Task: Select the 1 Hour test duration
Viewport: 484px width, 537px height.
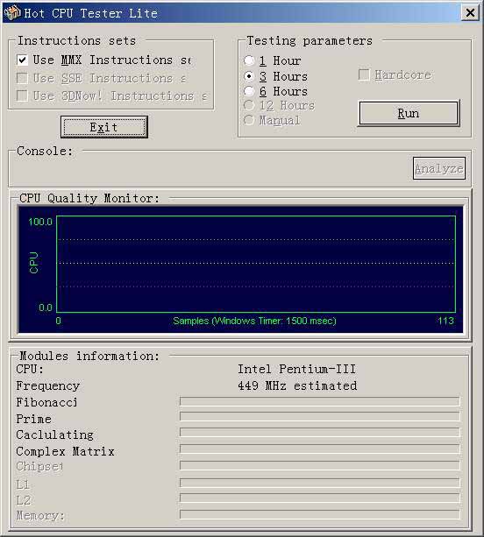Action: click(x=249, y=60)
